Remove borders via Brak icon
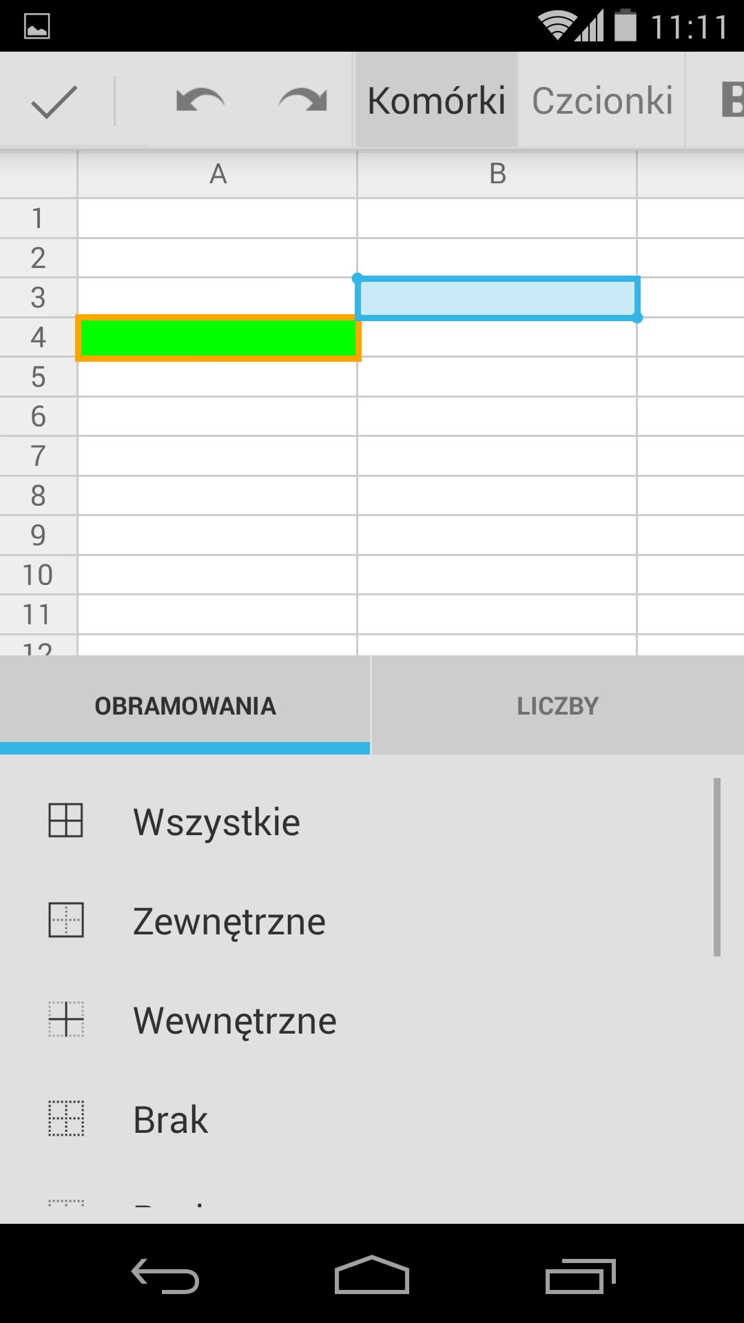Image resolution: width=744 pixels, height=1323 pixels. tap(66, 1118)
